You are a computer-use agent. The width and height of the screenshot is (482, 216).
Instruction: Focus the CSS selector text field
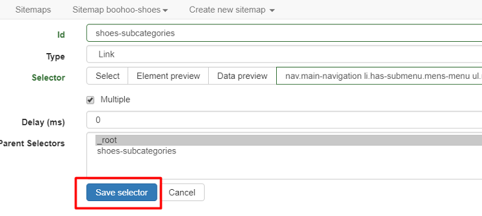coord(379,76)
